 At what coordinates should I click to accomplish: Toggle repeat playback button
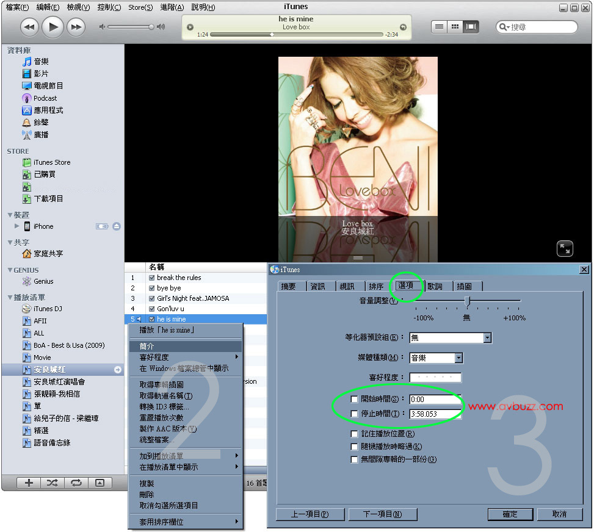click(76, 483)
